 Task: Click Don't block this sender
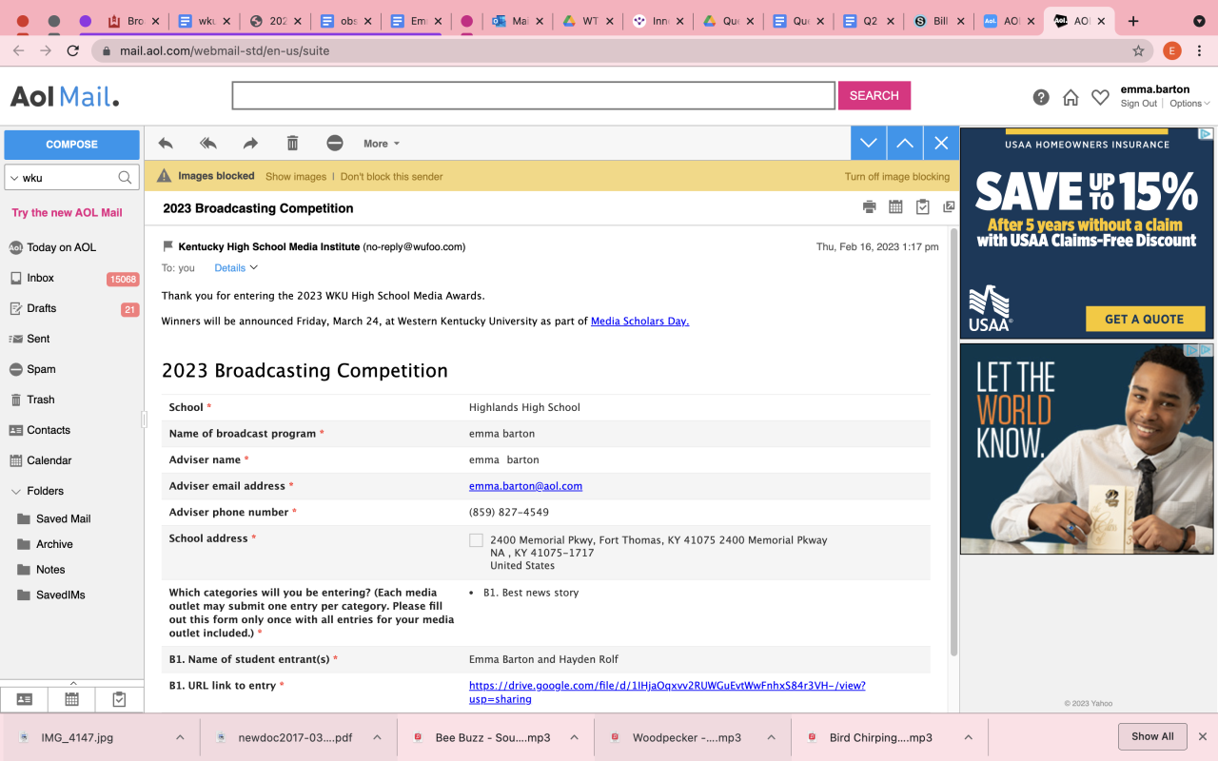coord(391,177)
